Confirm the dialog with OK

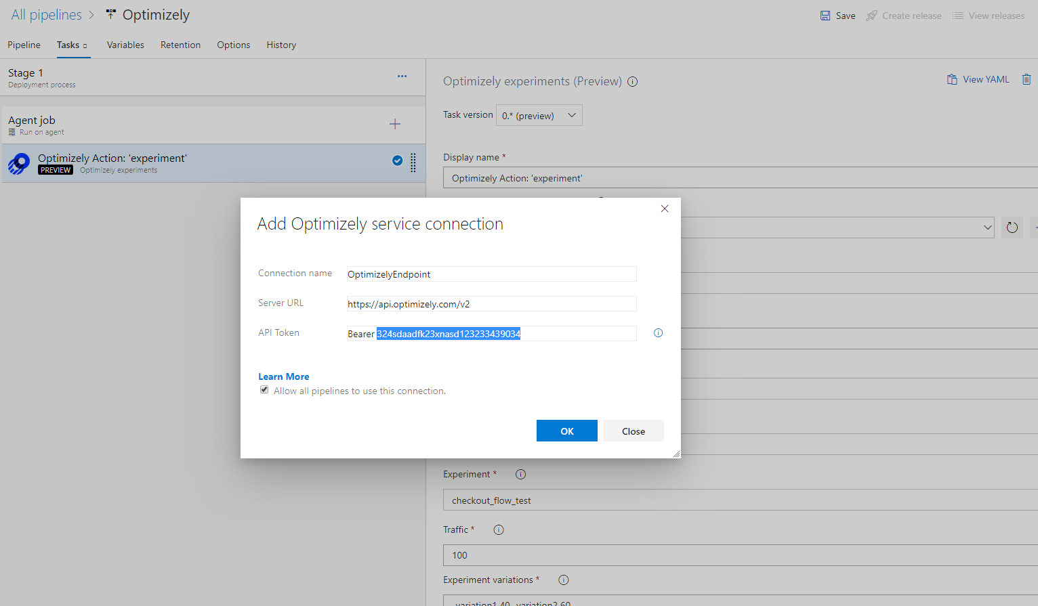567,431
